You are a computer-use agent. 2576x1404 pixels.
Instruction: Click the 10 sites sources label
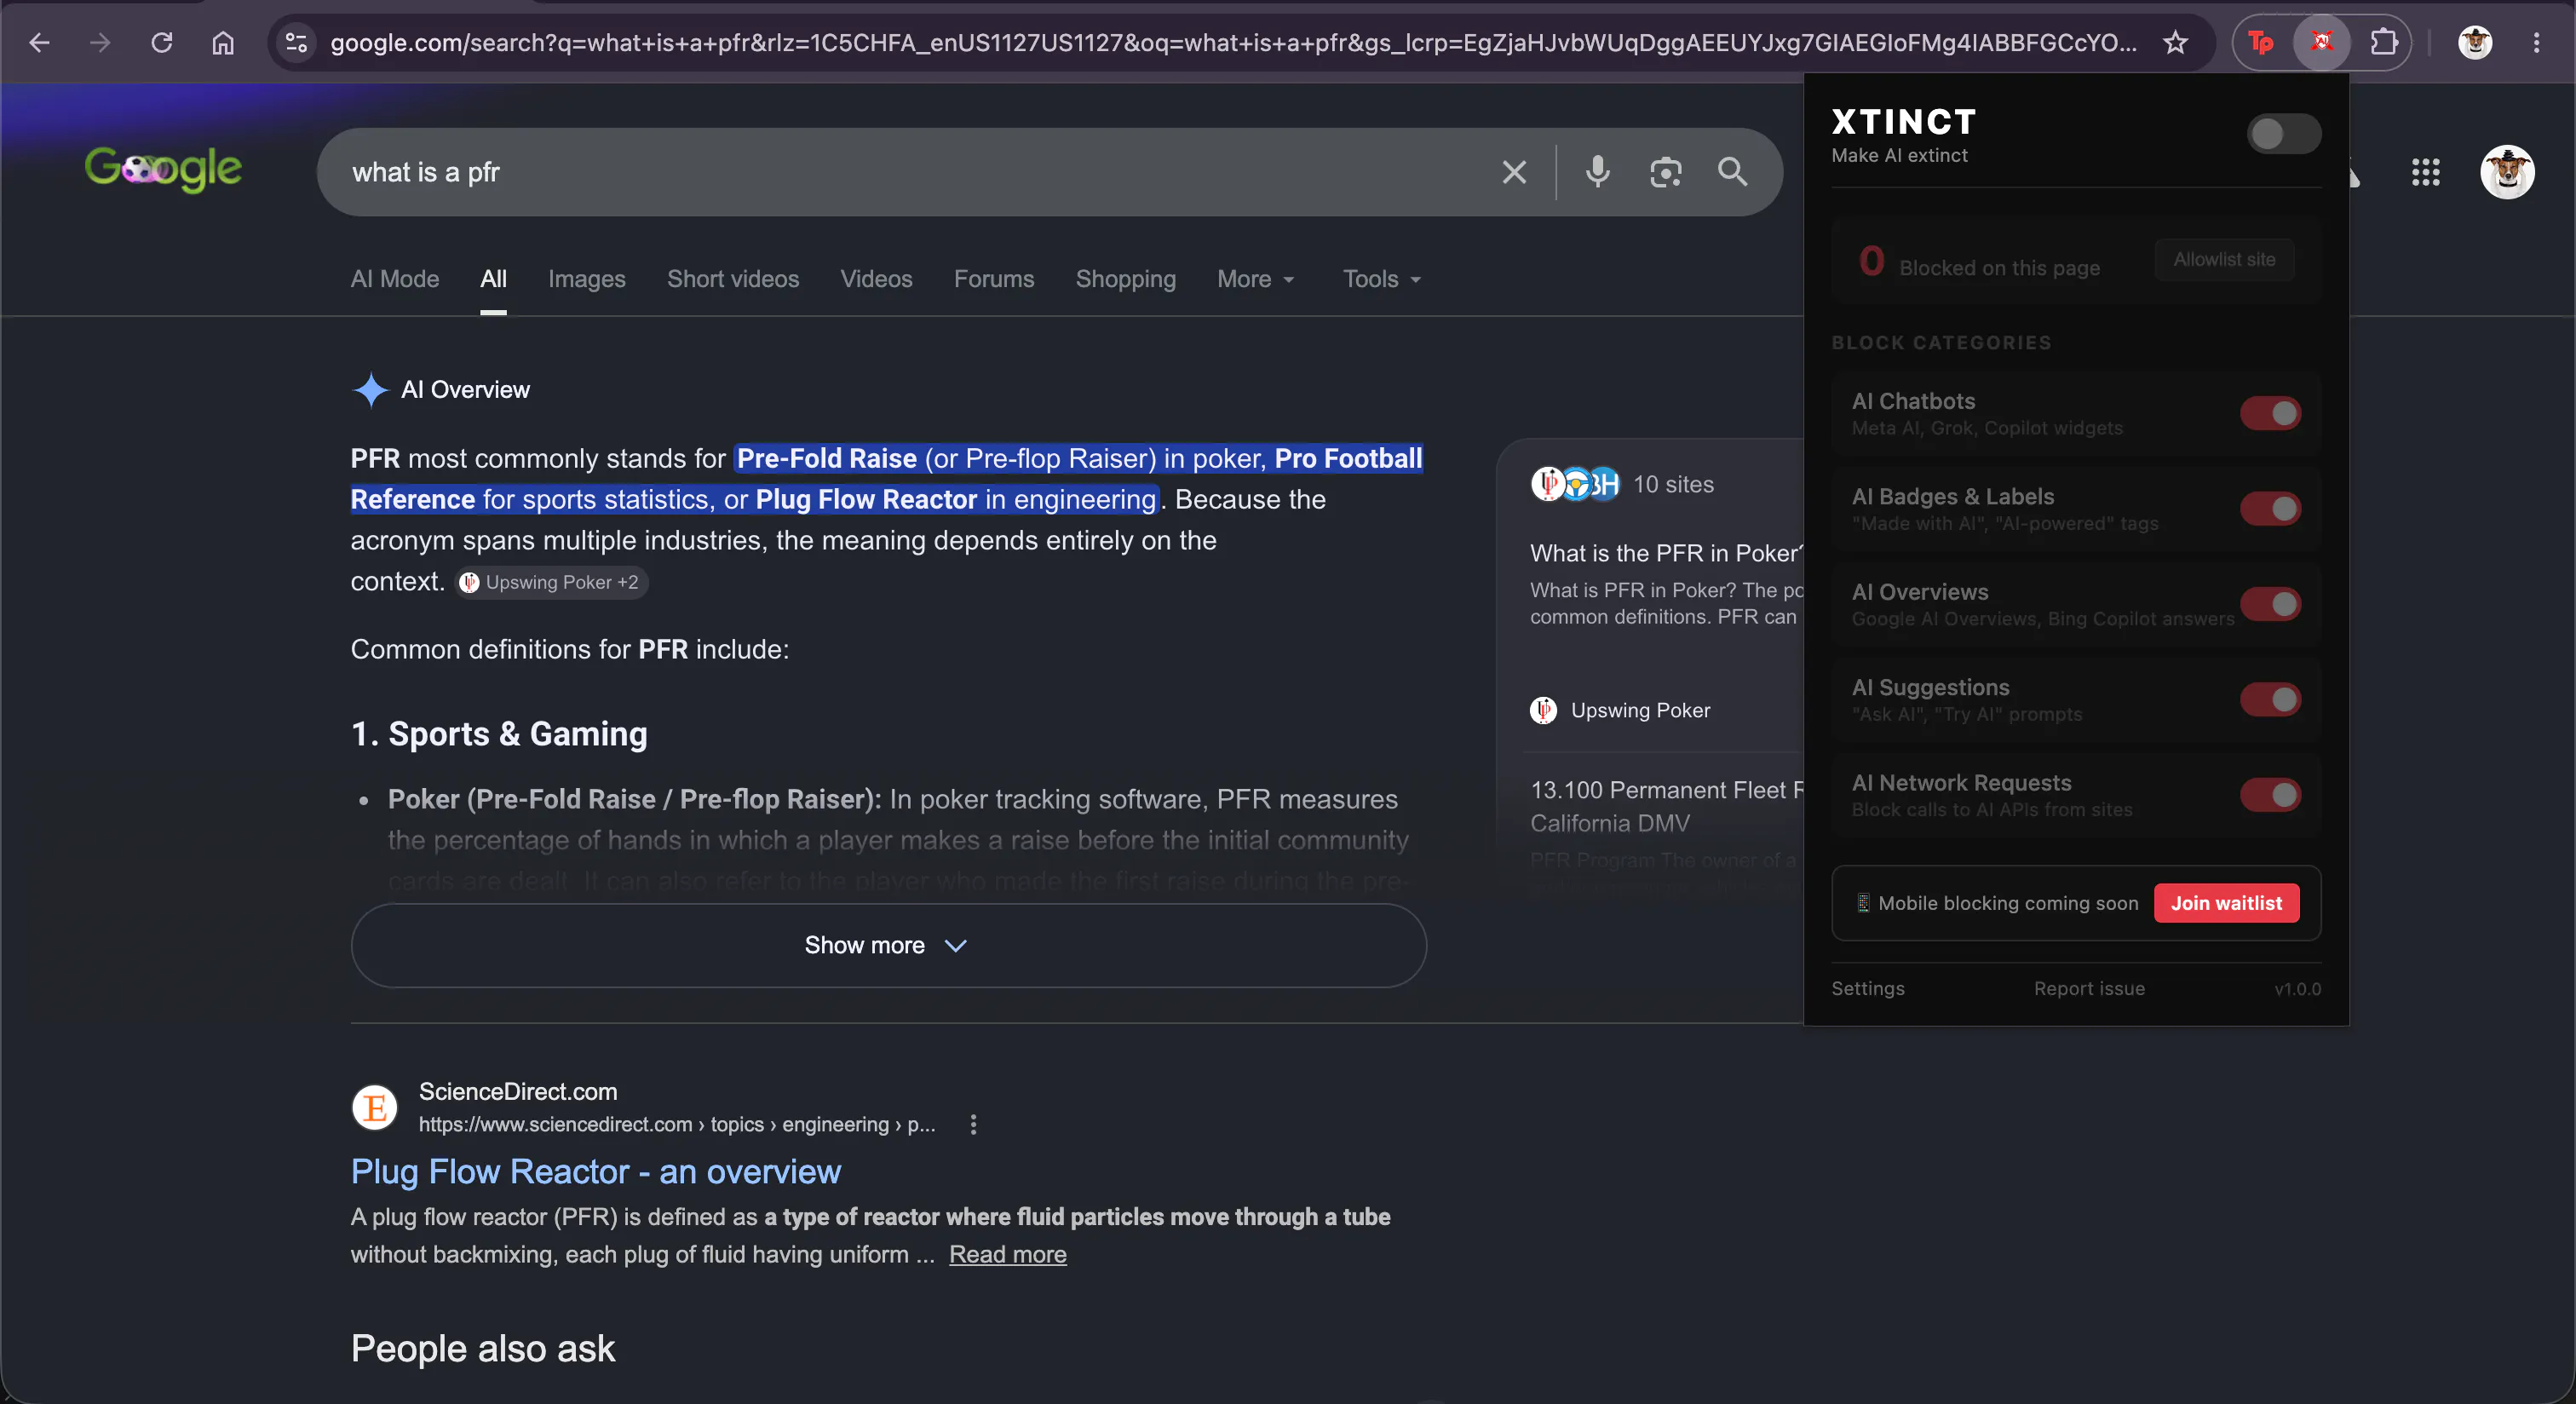[1673, 485]
